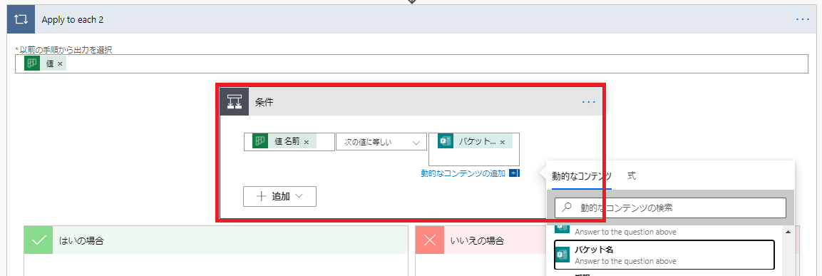Click the はいの場合 branch header
The height and width of the screenshot is (276, 822).
tap(216, 240)
